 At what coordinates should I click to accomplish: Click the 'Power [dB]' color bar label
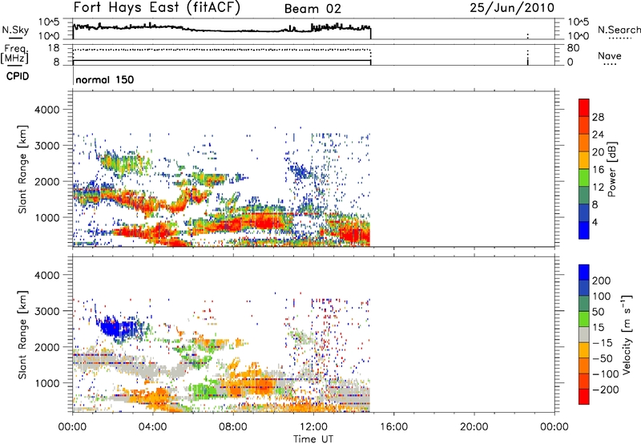[612, 169]
